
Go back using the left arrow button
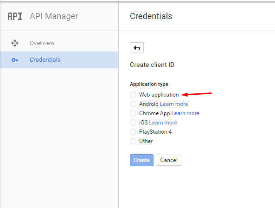click(x=137, y=48)
